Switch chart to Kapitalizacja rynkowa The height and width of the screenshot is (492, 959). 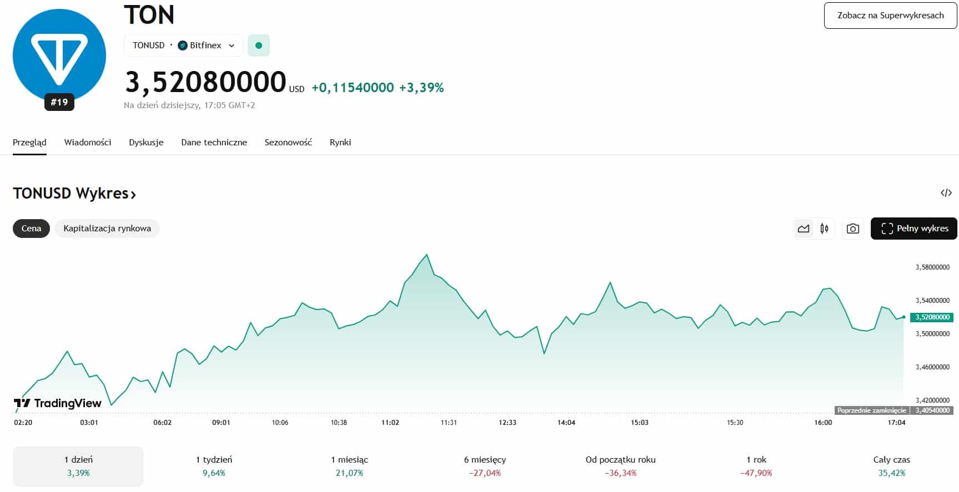[107, 229]
